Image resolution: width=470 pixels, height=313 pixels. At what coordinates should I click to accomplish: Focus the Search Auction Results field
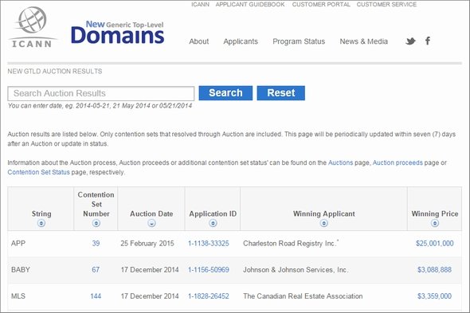coord(101,93)
